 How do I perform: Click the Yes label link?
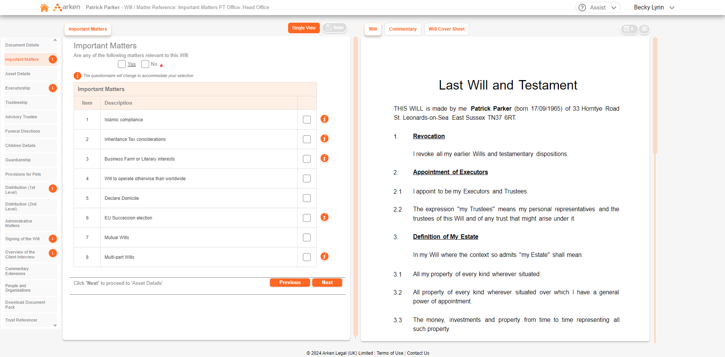pyautogui.click(x=132, y=64)
